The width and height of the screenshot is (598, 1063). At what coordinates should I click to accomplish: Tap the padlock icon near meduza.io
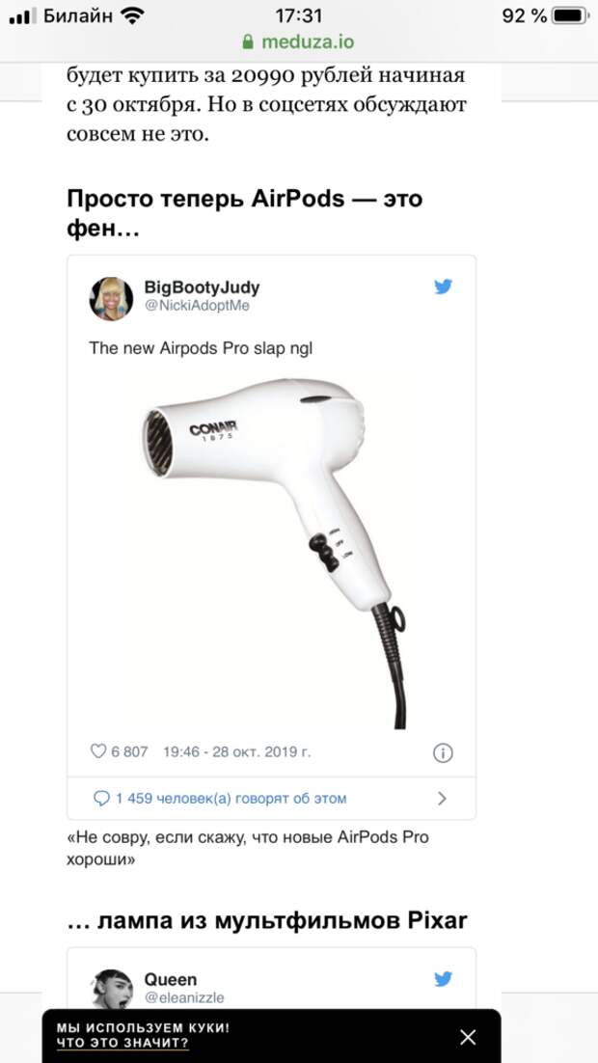pos(248,41)
